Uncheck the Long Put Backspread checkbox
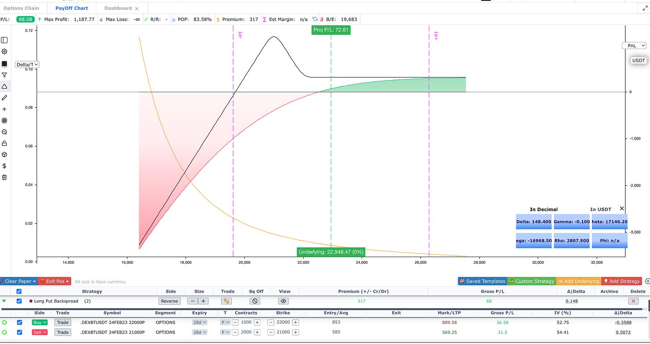 tap(19, 301)
